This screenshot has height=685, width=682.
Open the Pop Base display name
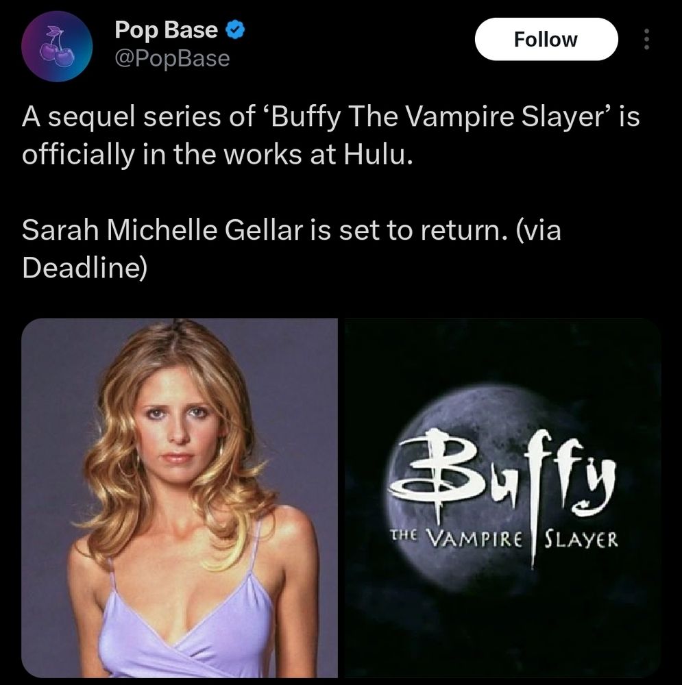click(x=166, y=29)
